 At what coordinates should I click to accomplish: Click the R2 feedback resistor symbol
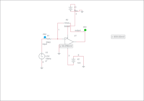click(67, 23)
